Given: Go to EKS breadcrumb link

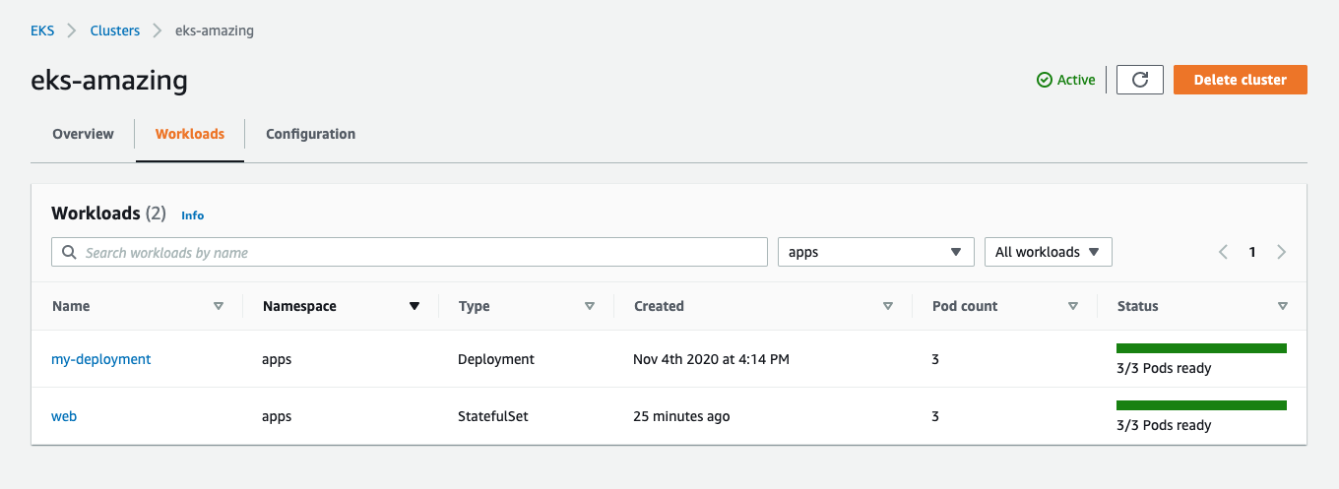Looking at the screenshot, I should coord(42,31).
